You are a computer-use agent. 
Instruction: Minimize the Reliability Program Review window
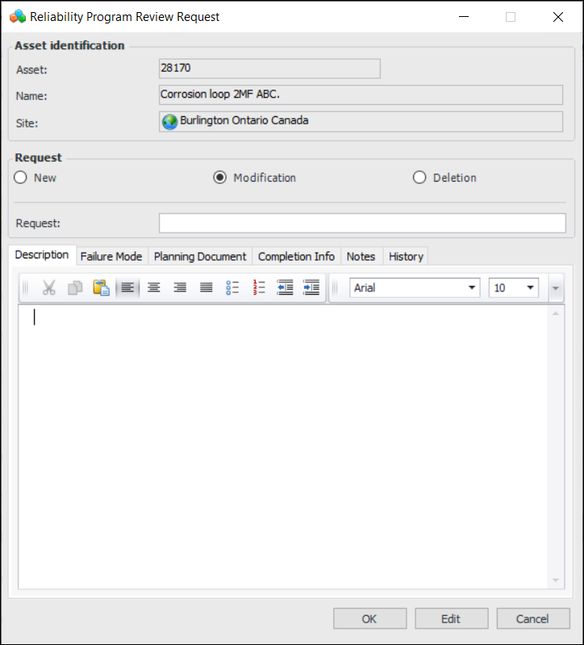(x=464, y=17)
